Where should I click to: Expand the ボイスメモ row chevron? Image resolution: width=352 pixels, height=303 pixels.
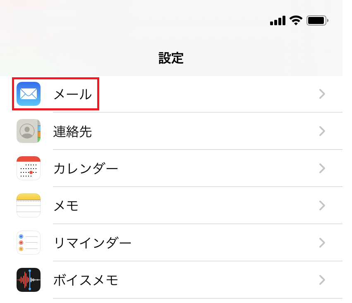click(322, 280)
